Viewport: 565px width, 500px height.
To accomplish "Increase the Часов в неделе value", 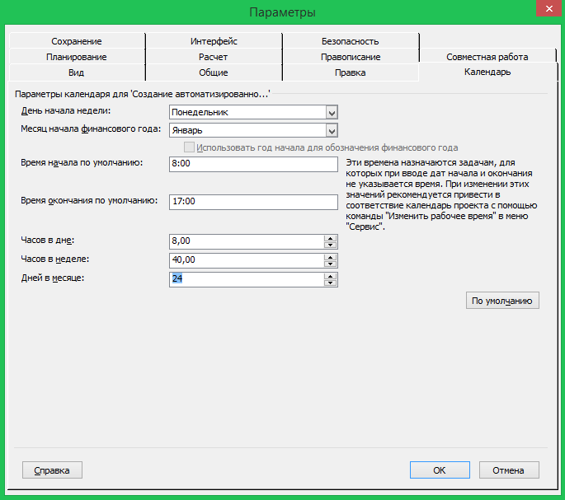I will pyautogui.click(x=331, y=257).
